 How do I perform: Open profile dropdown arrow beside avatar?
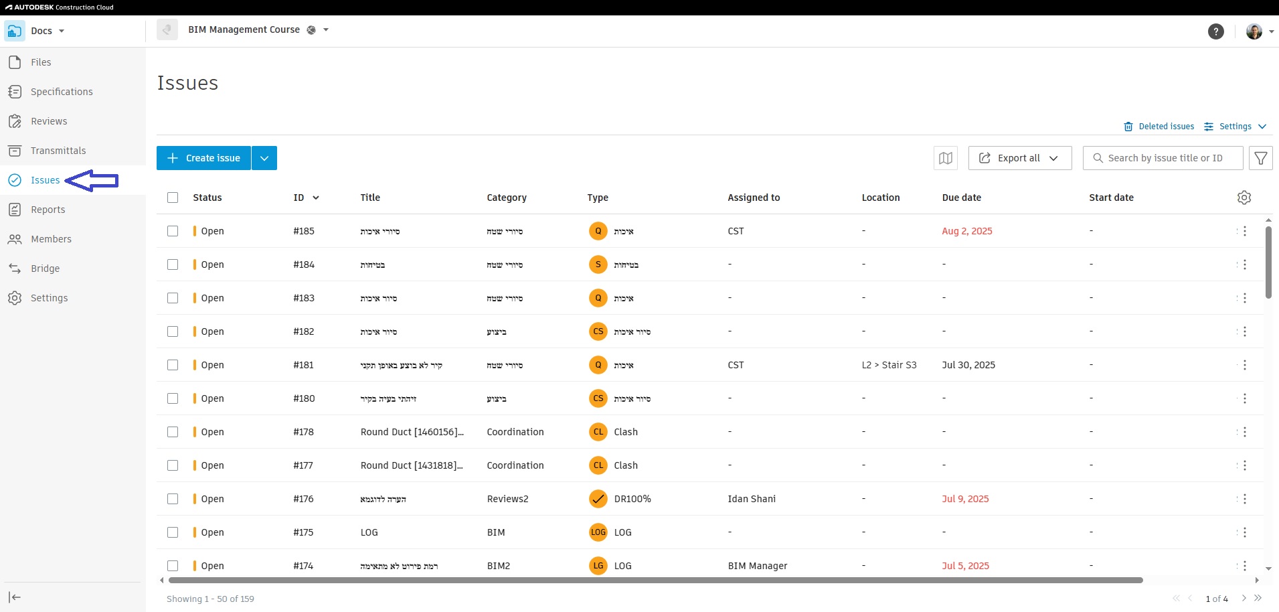(x=1271, y=31)
